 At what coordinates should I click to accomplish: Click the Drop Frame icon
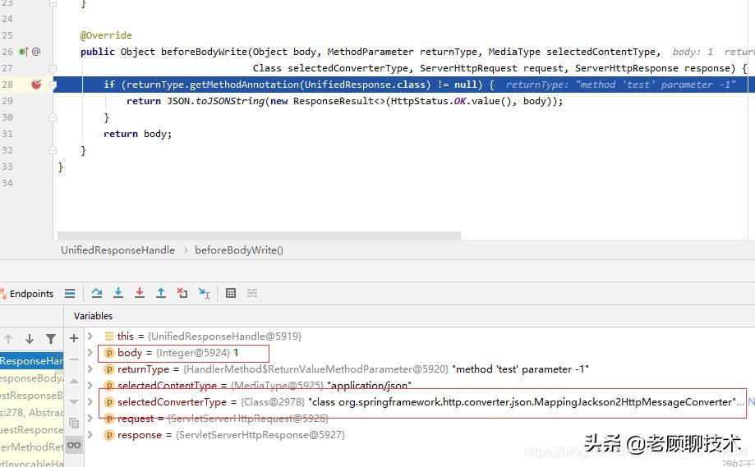tap(182, 293)
